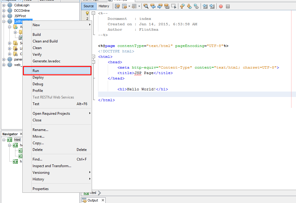Image resolution: width=296 pixels, height=203 pixels.
Task: Start macro recording with red circle icon
Action: (221, 6)
